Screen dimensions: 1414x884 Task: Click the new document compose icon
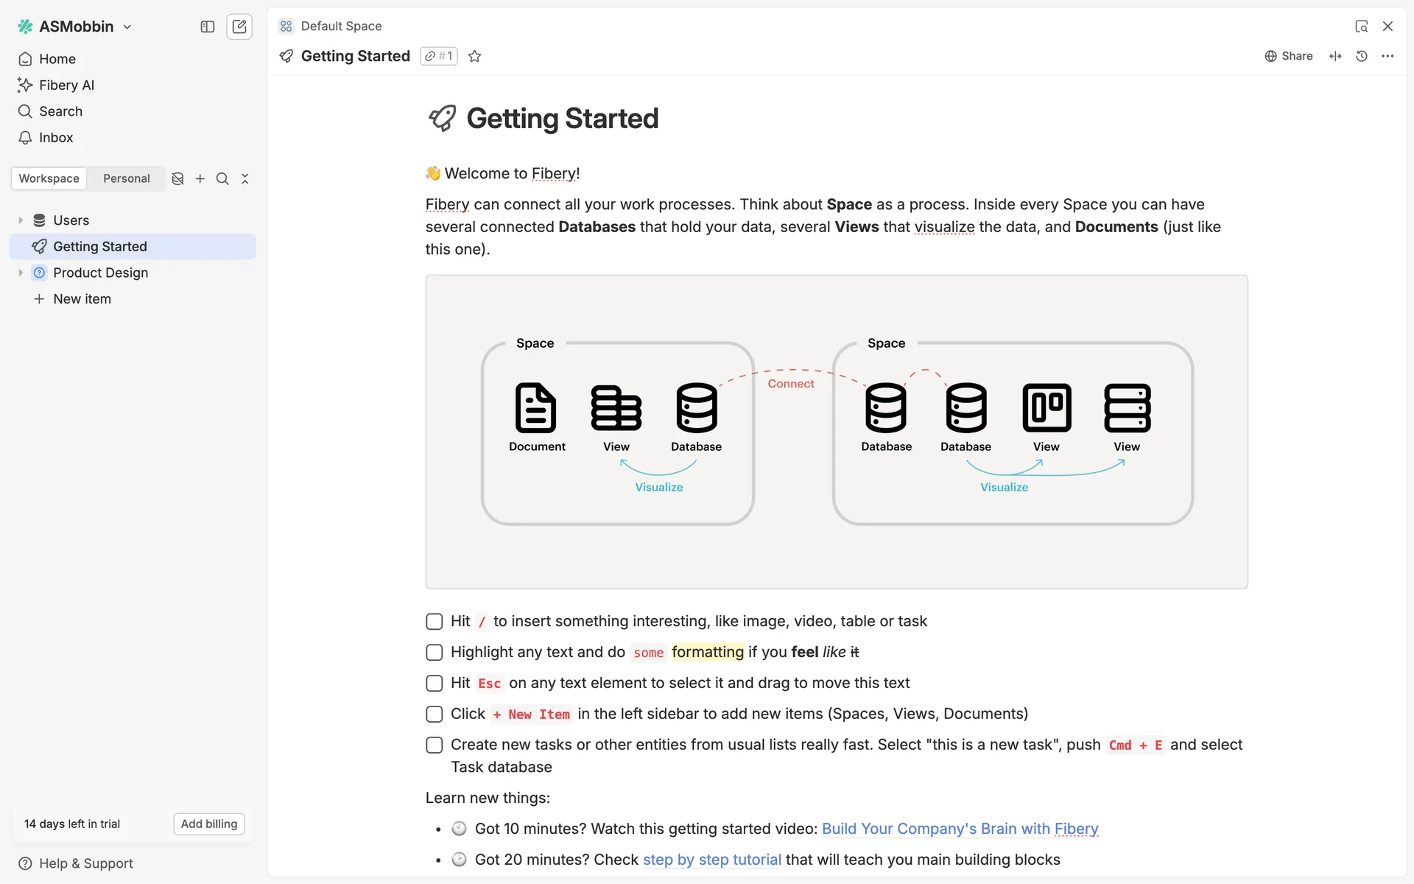click(239, 27)
